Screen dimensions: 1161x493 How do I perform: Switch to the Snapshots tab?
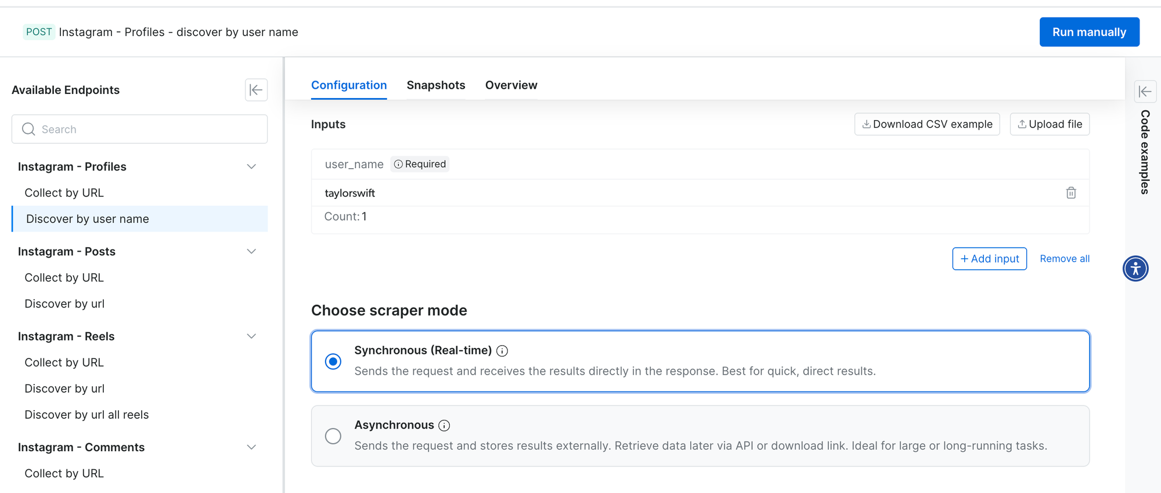click(435, 85)
